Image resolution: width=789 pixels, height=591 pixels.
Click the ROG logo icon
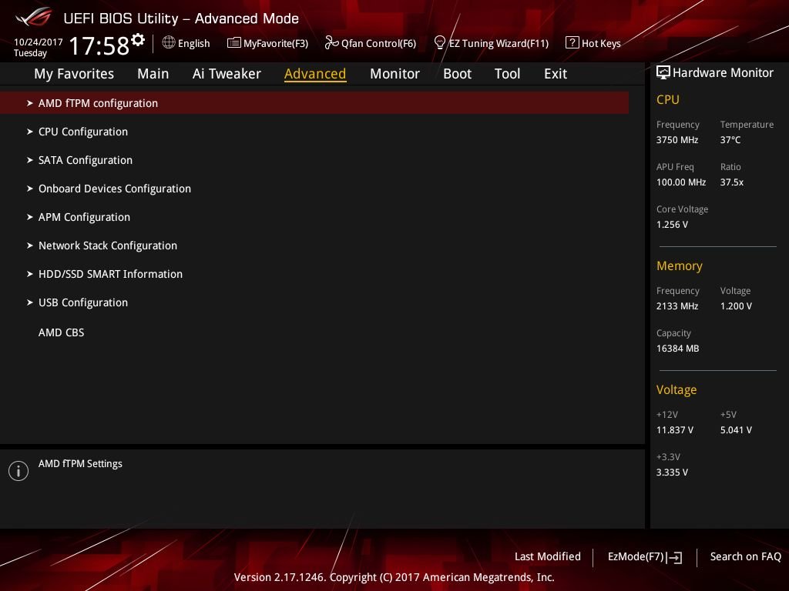(x=34, y=17)
